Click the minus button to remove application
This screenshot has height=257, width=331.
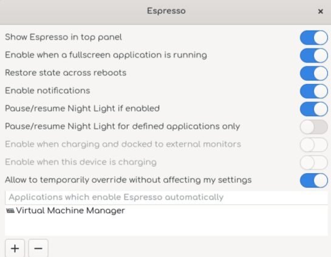(x=38, y=248)
